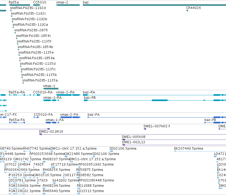Viewport: 226px width, 195px height.
Task: Select the DME1-002L13 clone arrowhead
Action: coord(123,145)
